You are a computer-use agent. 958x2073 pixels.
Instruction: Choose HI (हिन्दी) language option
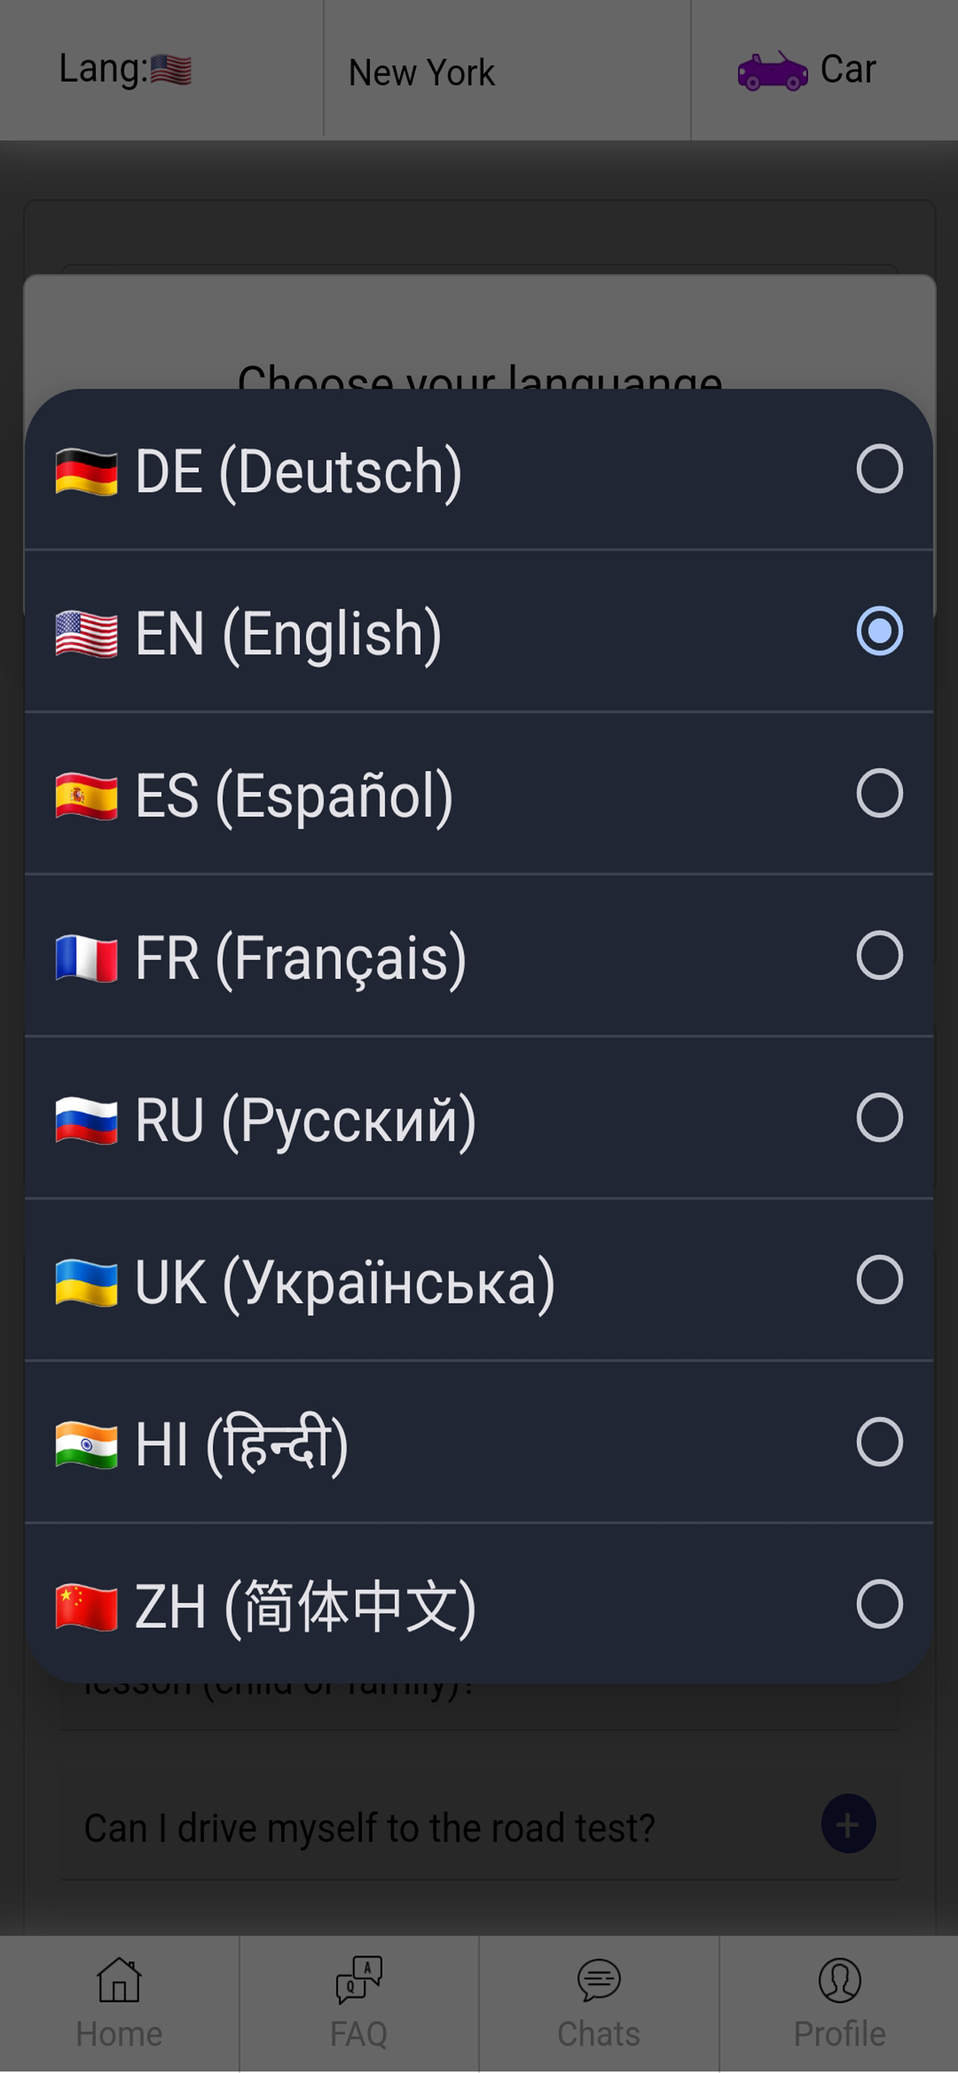241,1444
